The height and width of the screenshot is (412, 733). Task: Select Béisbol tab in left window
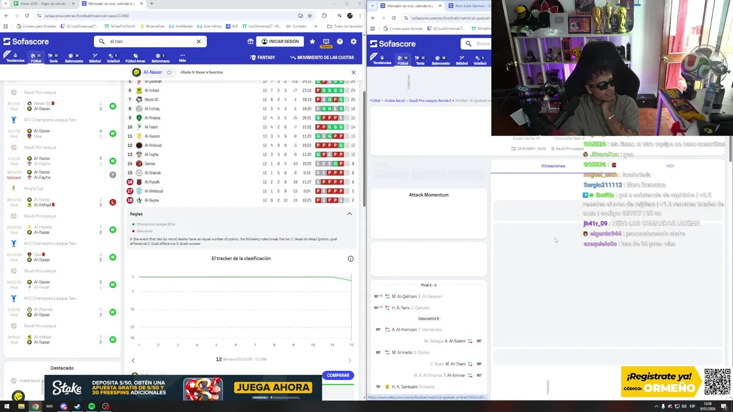tap(95, 58)
